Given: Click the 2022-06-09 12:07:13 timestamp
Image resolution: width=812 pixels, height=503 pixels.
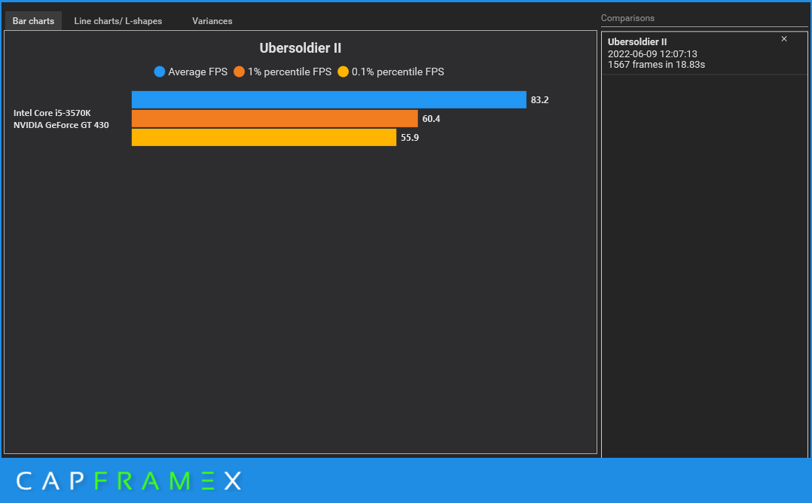Looking at the screenshot, I should tap(652, 53).
